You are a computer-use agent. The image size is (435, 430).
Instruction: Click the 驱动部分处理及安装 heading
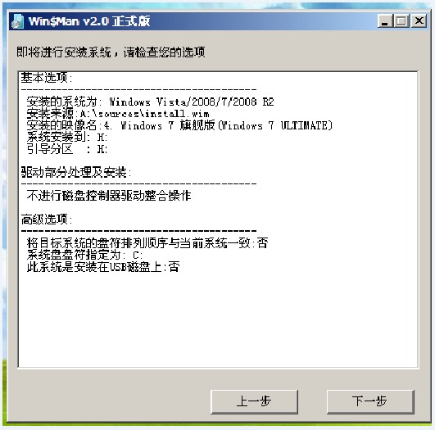click(x=76, y=173)
